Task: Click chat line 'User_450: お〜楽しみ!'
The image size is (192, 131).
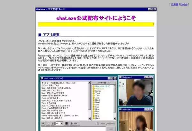Action: click(x=52, y=118)
